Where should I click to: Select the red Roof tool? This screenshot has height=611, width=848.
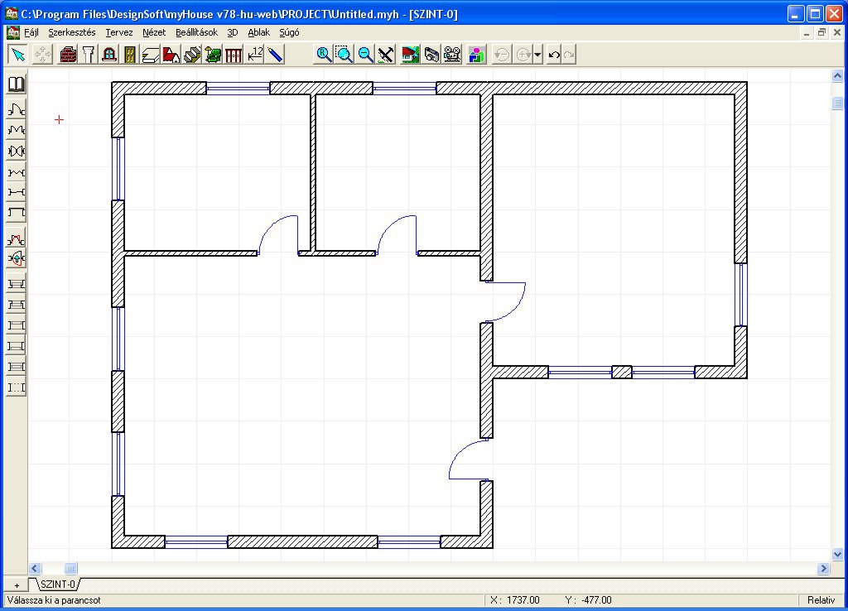tap(171, 55)
